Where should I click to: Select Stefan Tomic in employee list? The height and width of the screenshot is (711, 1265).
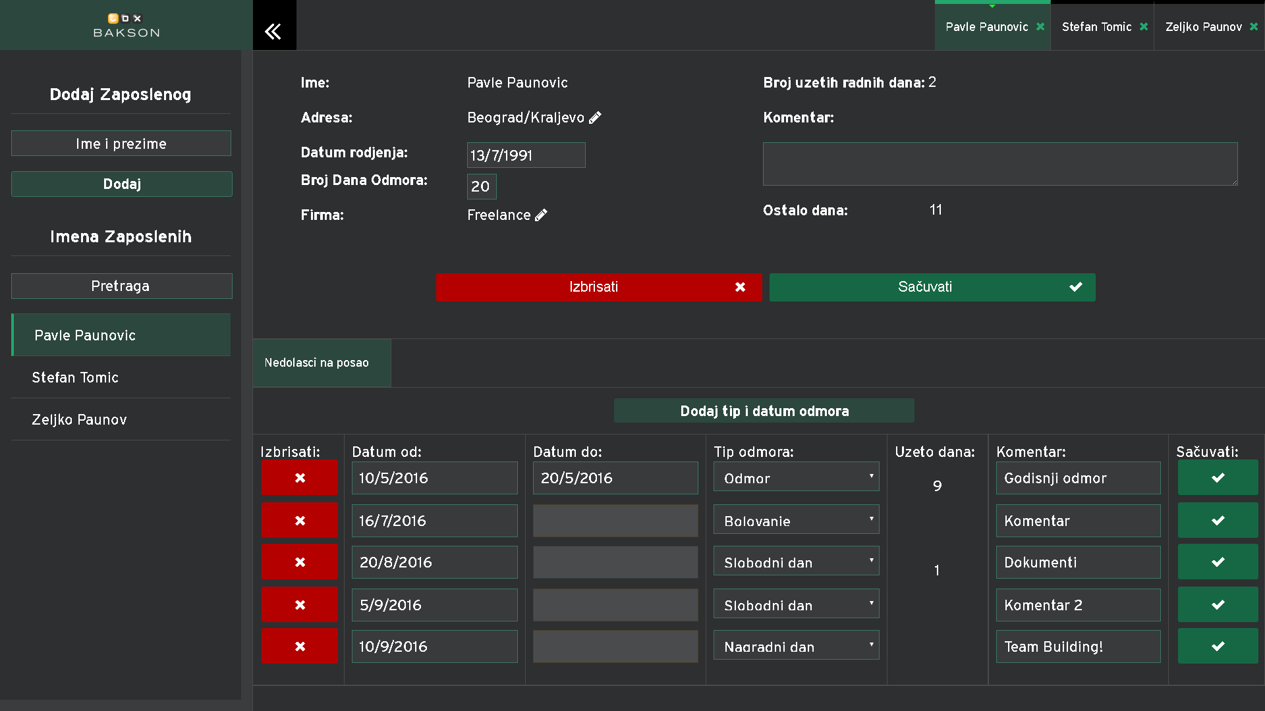tap(121, 377)
